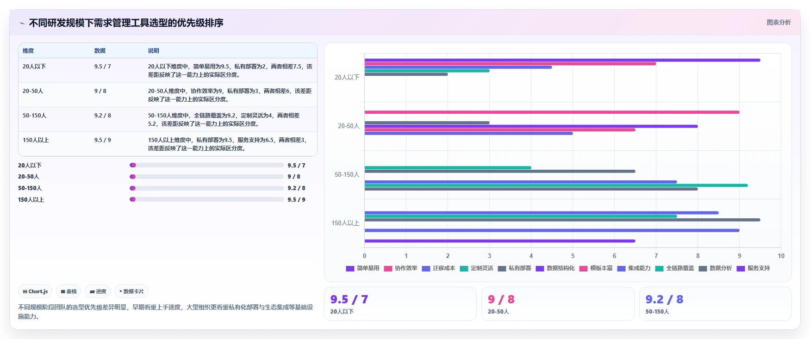This screenshot has height=339, width=810.
Task: Open the 9.5 / 7 stat card
Action: point(400,304)
